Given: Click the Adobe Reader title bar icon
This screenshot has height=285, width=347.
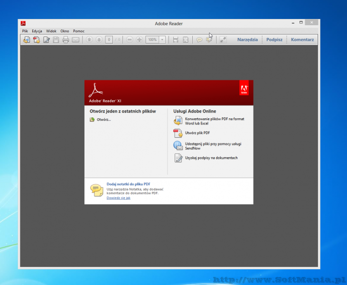Looking at the screenshot, I should click(x=23, y=23).
